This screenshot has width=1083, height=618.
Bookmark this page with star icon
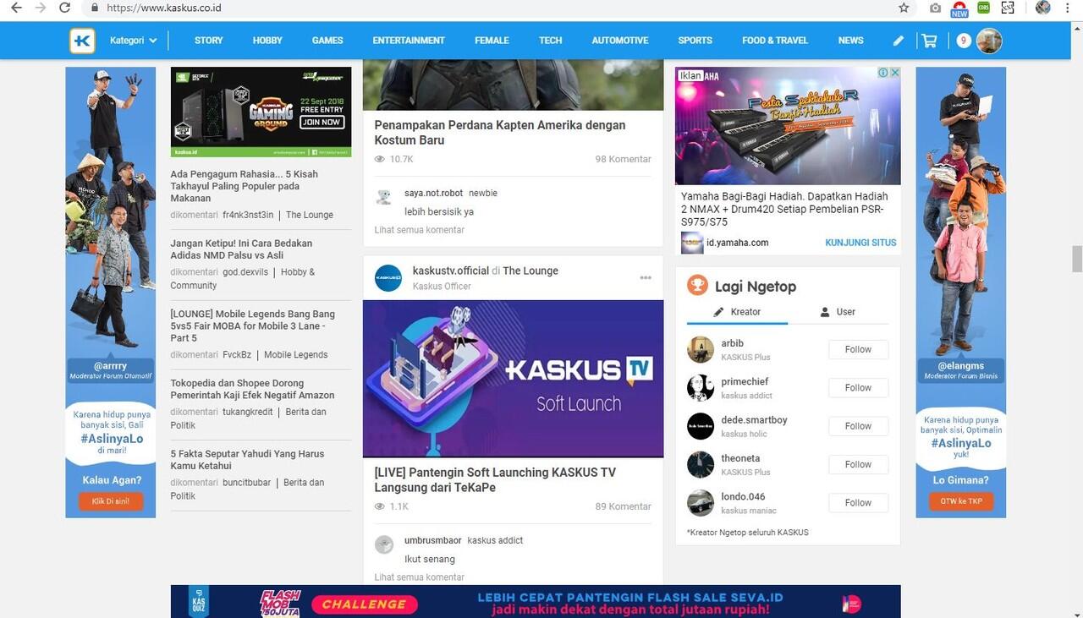(x=904, y=8)
